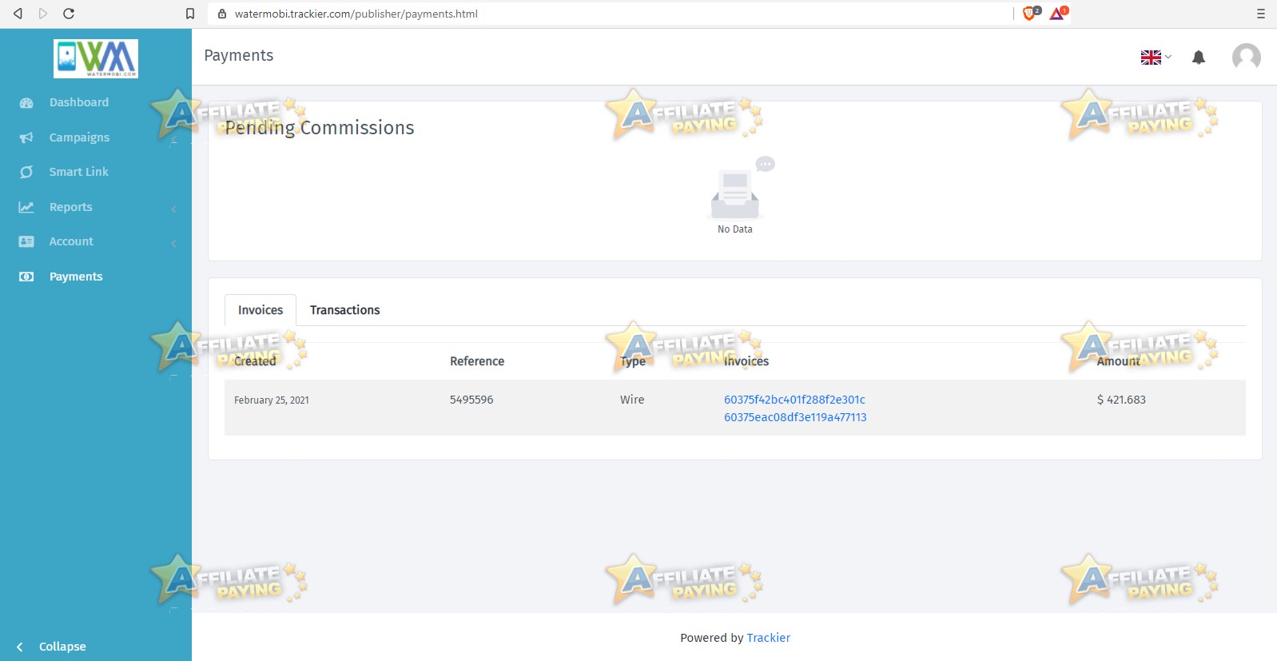
Task: Click the Reports chart icon
Action: click(x=26, y=207)
